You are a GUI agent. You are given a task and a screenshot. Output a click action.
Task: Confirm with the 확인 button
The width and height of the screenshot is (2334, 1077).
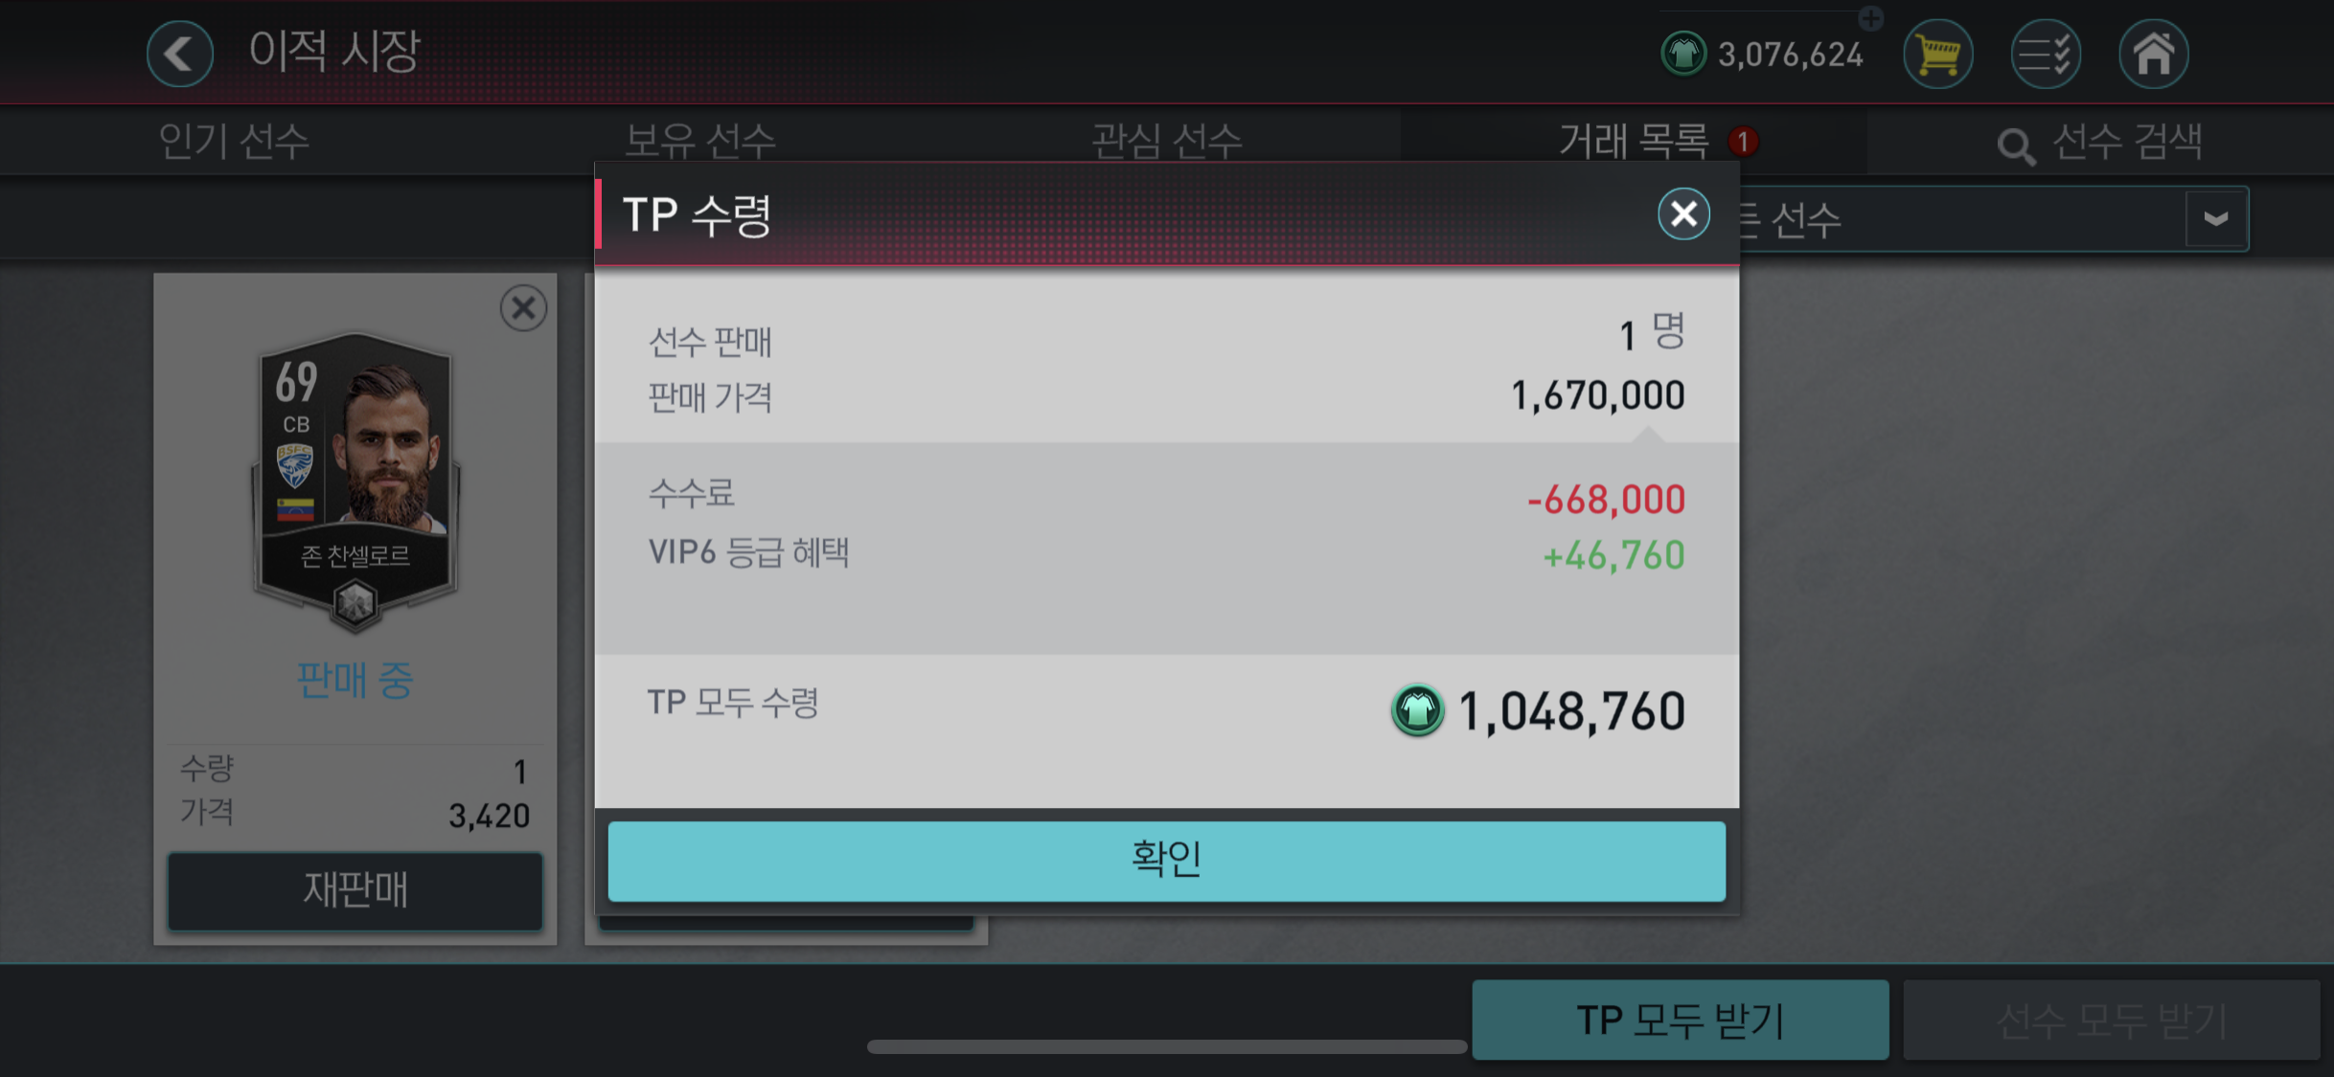1167,861
